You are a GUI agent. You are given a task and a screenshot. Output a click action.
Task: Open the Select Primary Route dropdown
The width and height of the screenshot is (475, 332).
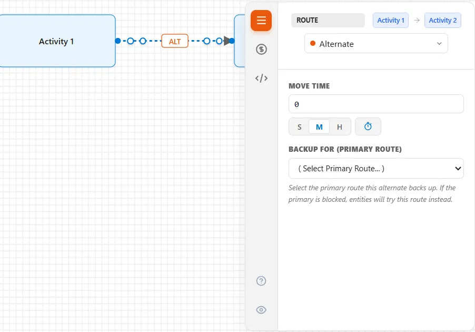click(x=376, y=168)
